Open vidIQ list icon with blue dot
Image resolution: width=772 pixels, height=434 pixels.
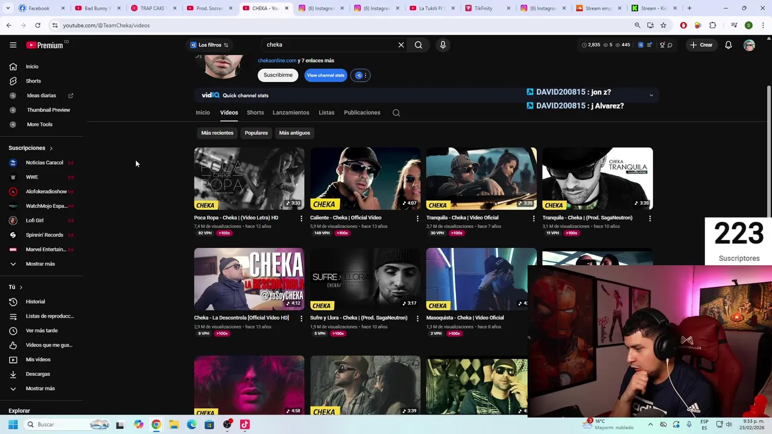coord(650,45)
